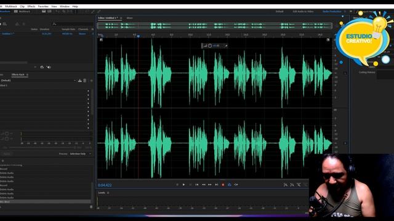
Task: Click the Files panel preview Play button
Action: [x=35, y=67]
